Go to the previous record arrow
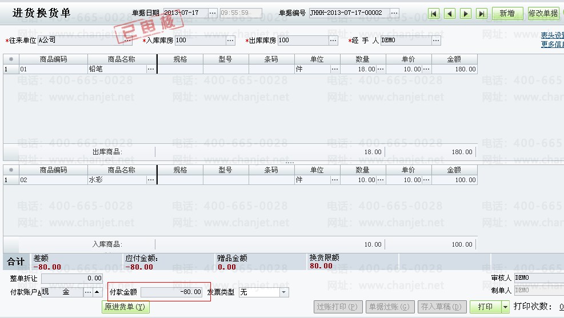 coord(450,14)
